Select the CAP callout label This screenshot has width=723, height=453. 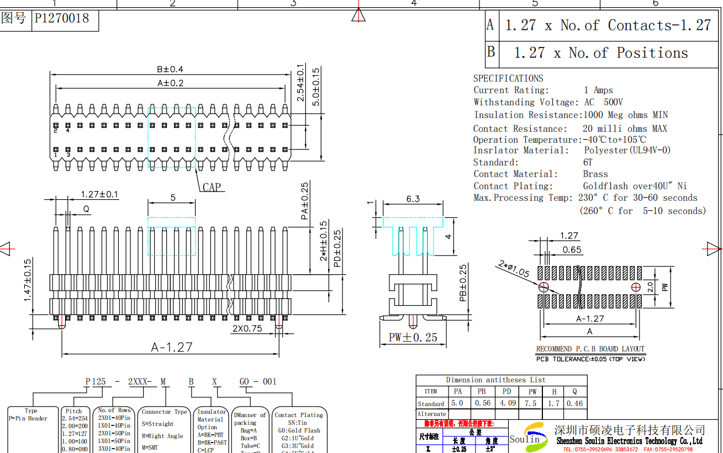(212, 188)
